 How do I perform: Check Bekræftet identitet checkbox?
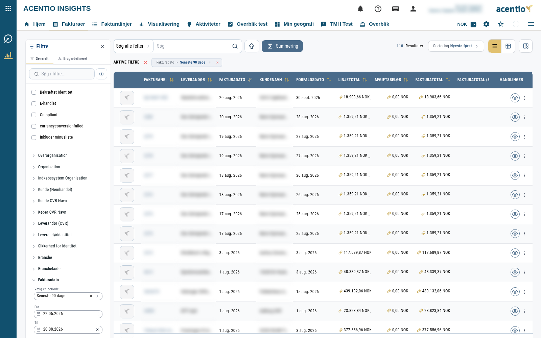34,92
